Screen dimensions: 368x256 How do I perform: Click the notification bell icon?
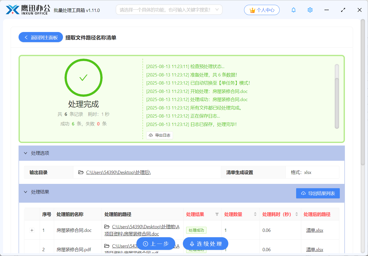294,10
